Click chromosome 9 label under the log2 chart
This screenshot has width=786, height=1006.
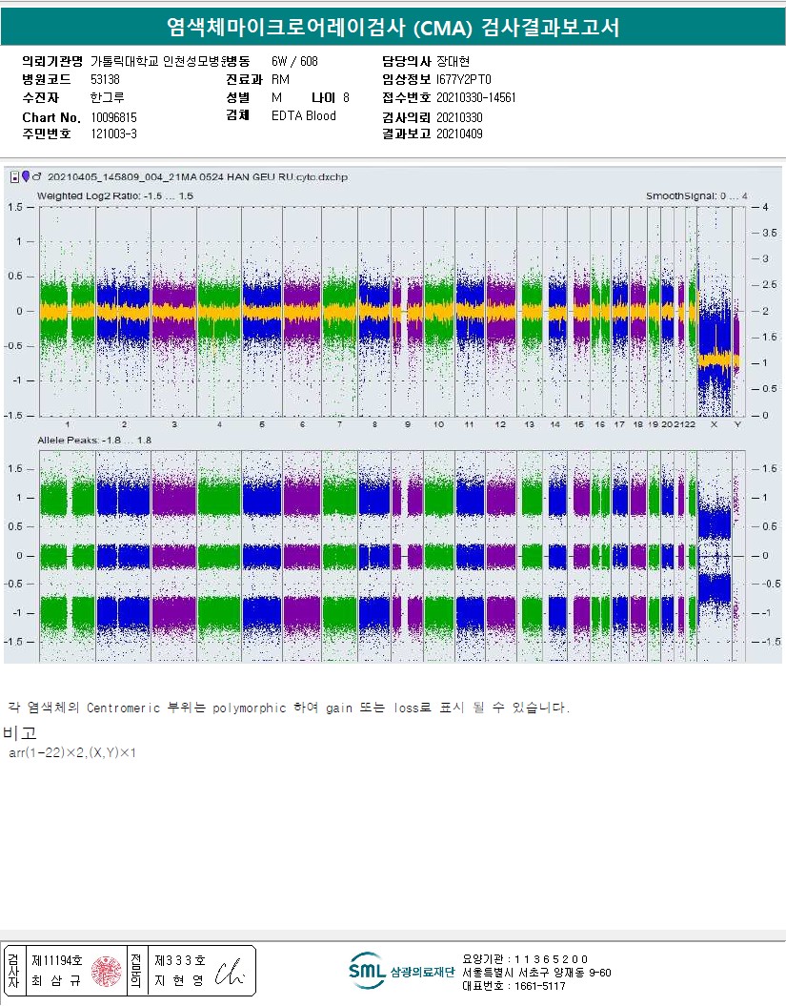tap(408, 424)
